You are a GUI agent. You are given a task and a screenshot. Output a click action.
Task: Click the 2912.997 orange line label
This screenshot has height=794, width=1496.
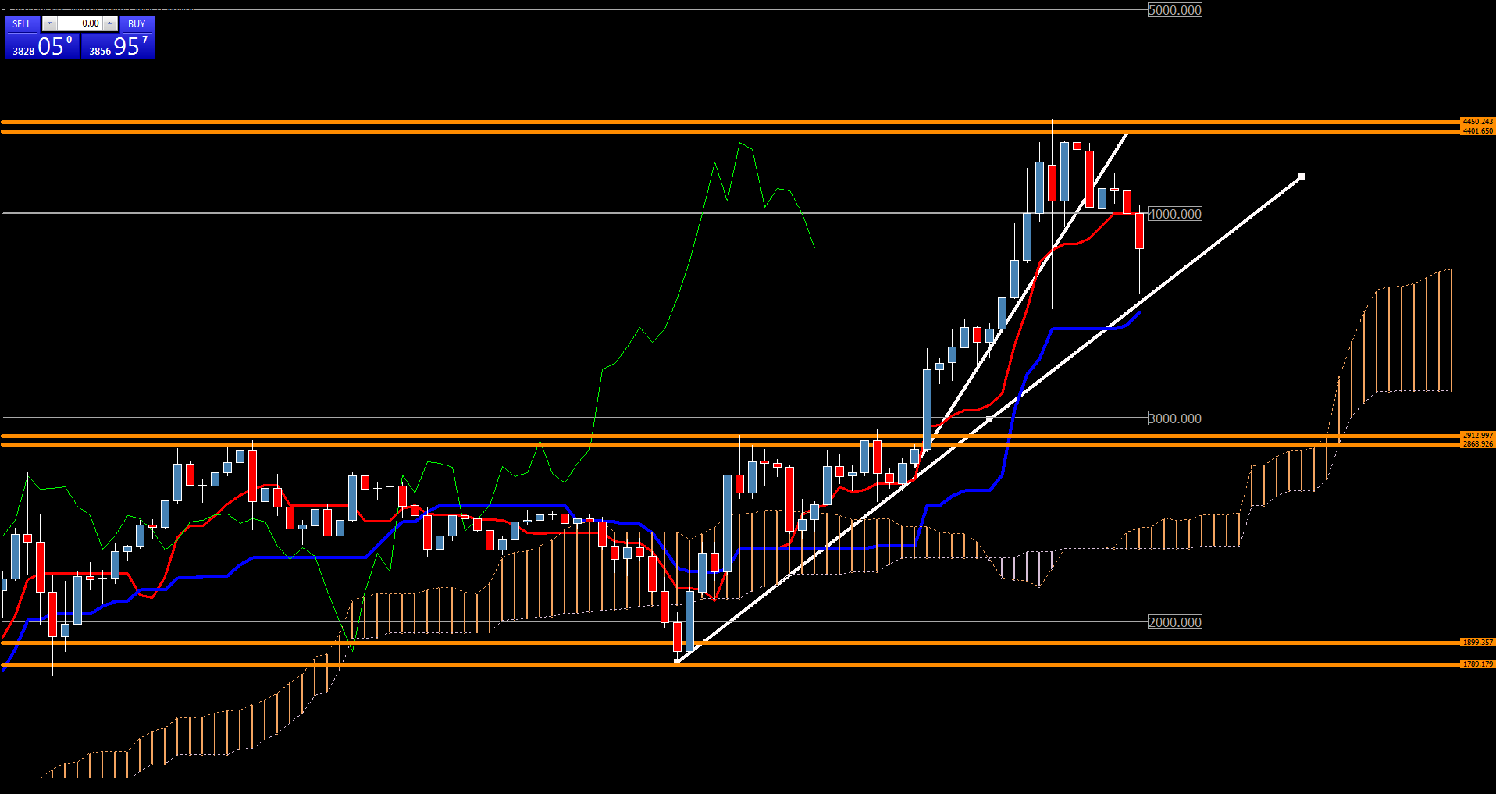1477,436
